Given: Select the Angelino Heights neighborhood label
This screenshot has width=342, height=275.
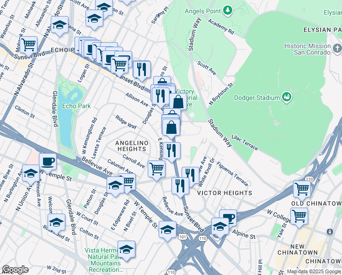Looking at the screenshot, I should point(132,146).
